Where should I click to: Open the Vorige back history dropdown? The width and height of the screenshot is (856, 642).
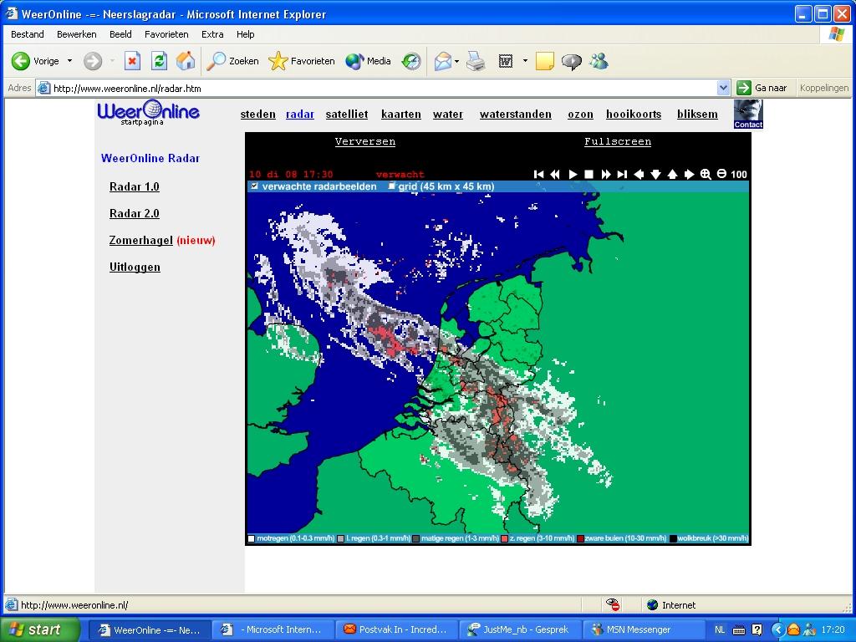coord(69,61)
